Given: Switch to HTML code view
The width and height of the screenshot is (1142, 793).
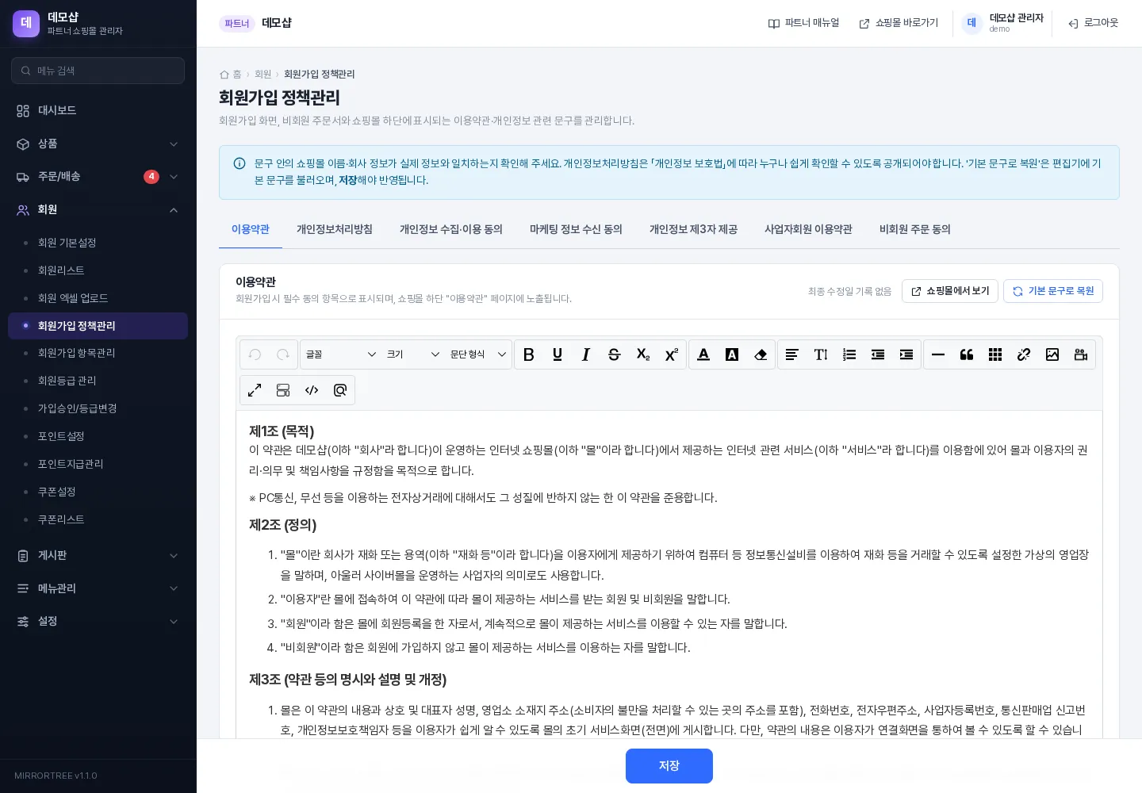Looking at the screenshot, I should click(312, 390).
